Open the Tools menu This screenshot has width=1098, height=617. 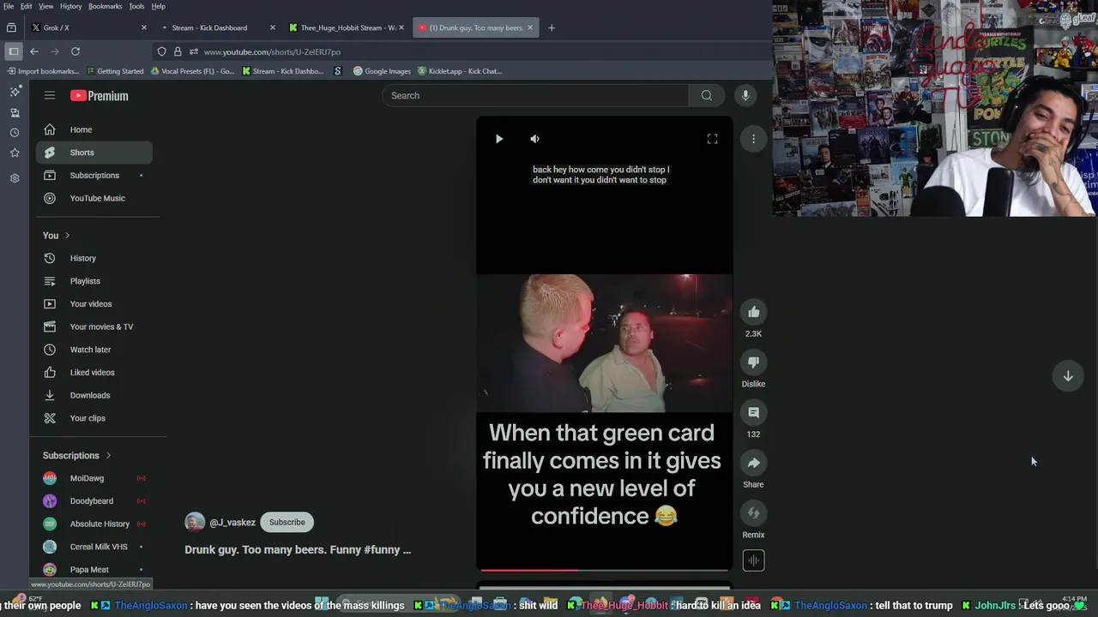(136, 6)
